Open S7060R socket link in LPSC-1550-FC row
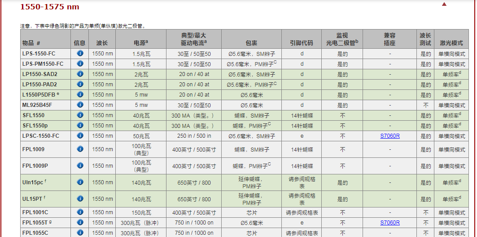Image resolution: width=477 pixels, height=237 pixels. pyautogui.click(x=389, y=136)
